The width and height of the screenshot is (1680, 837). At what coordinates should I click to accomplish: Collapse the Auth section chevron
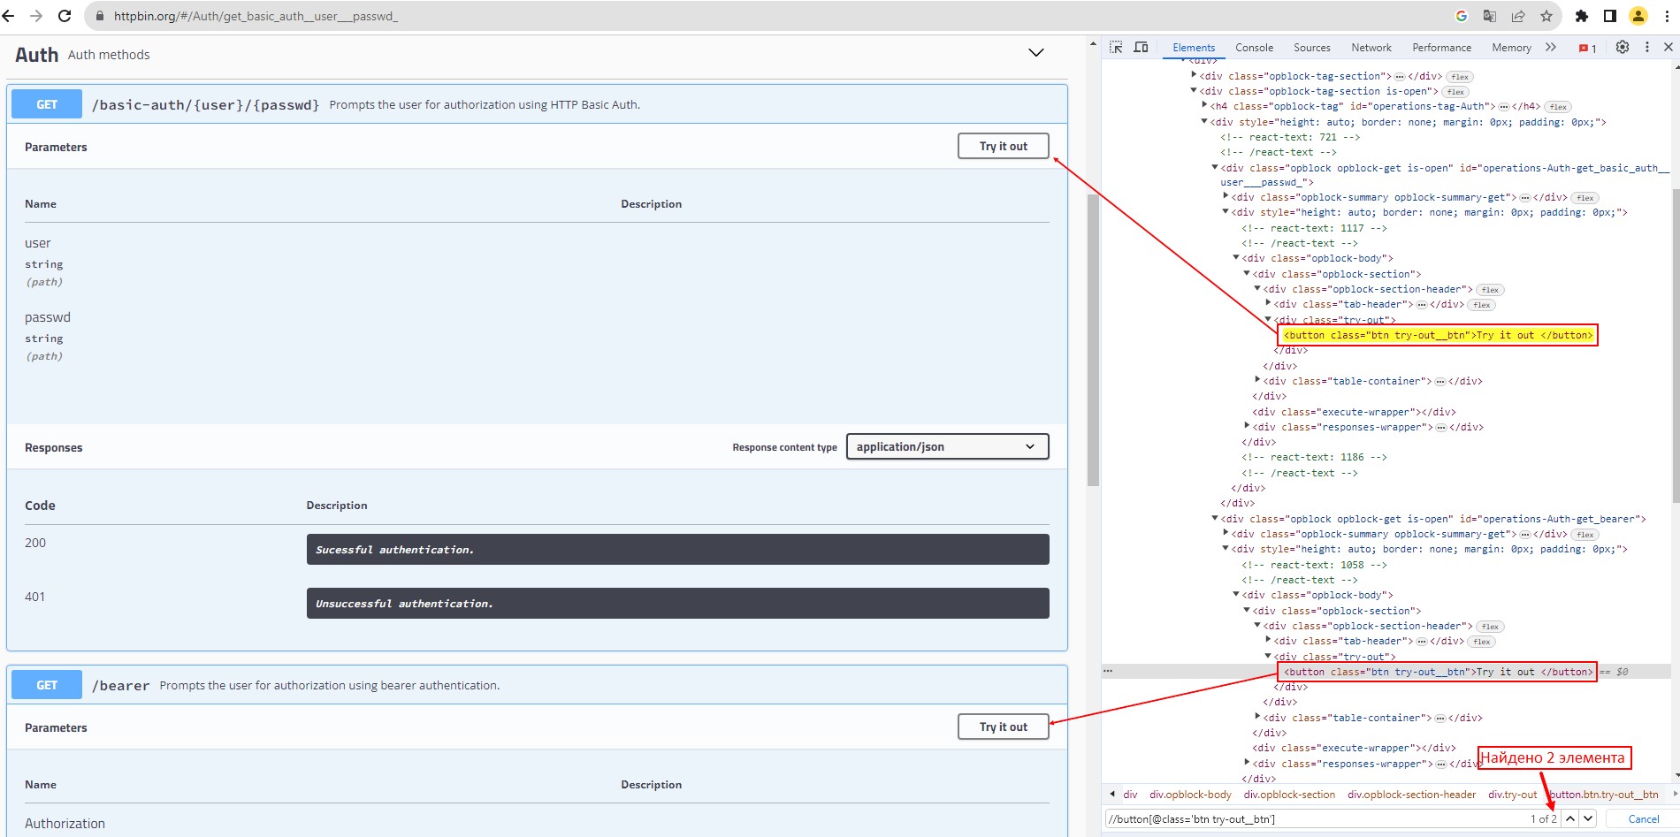pyautogui.click(x=1036, y=53)
